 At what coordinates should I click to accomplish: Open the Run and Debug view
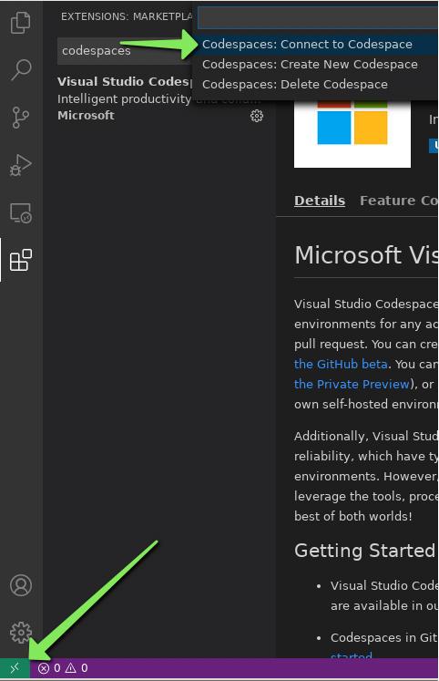[20, 165]
